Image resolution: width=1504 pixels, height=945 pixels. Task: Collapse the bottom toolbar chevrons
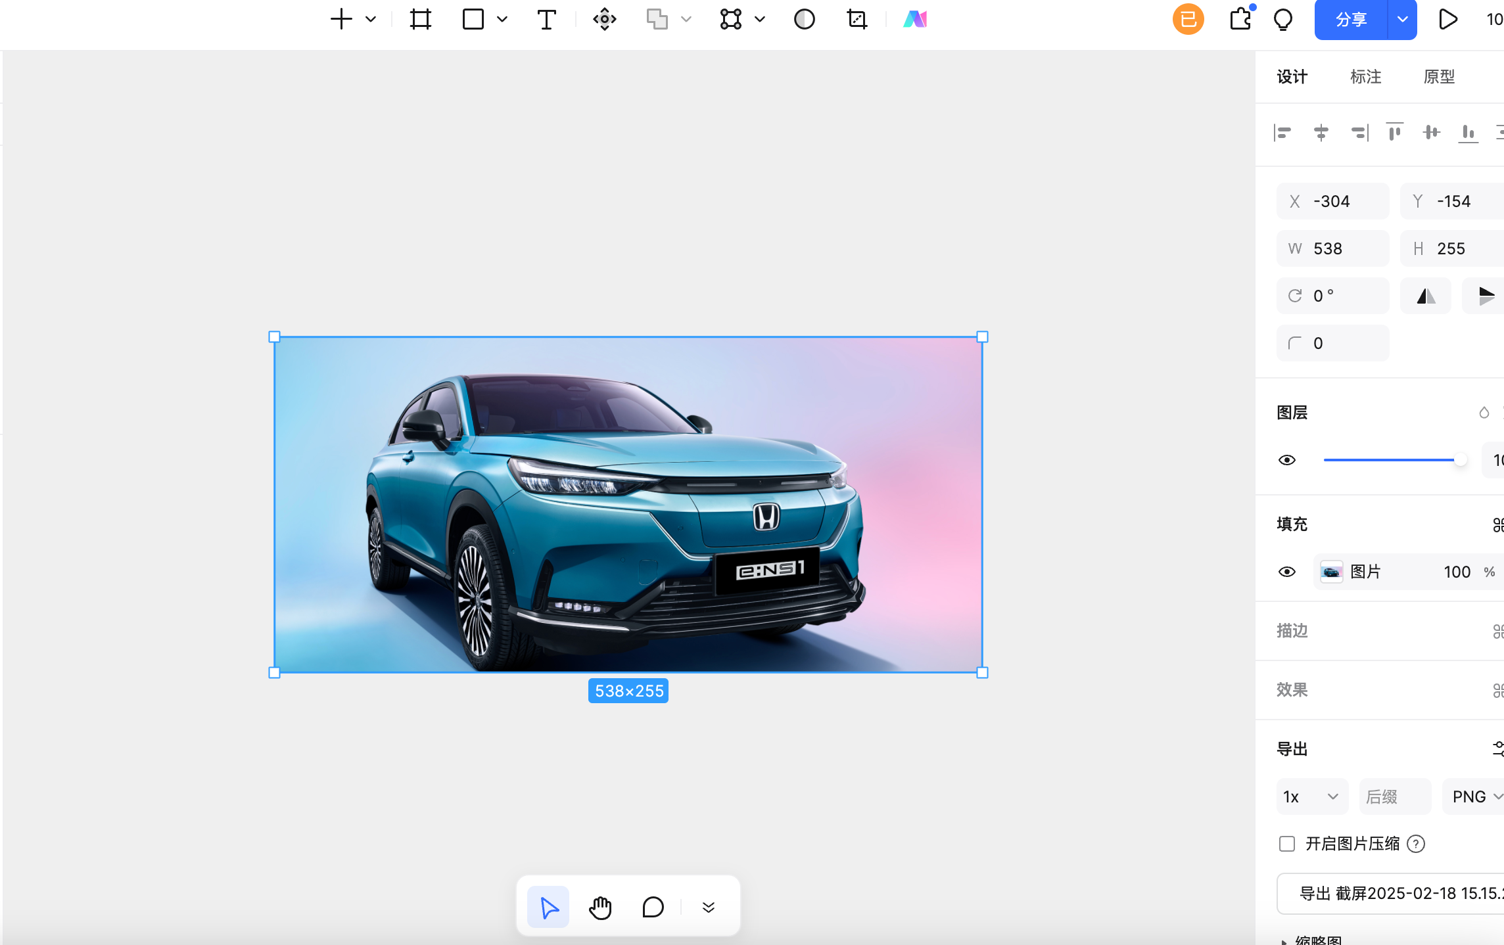coord(708,907)
